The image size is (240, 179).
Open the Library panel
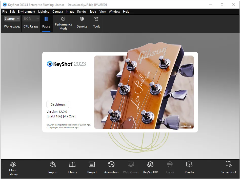72,168
